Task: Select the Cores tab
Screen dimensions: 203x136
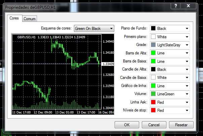Action: pyautogui.click(x=14, y=18)
